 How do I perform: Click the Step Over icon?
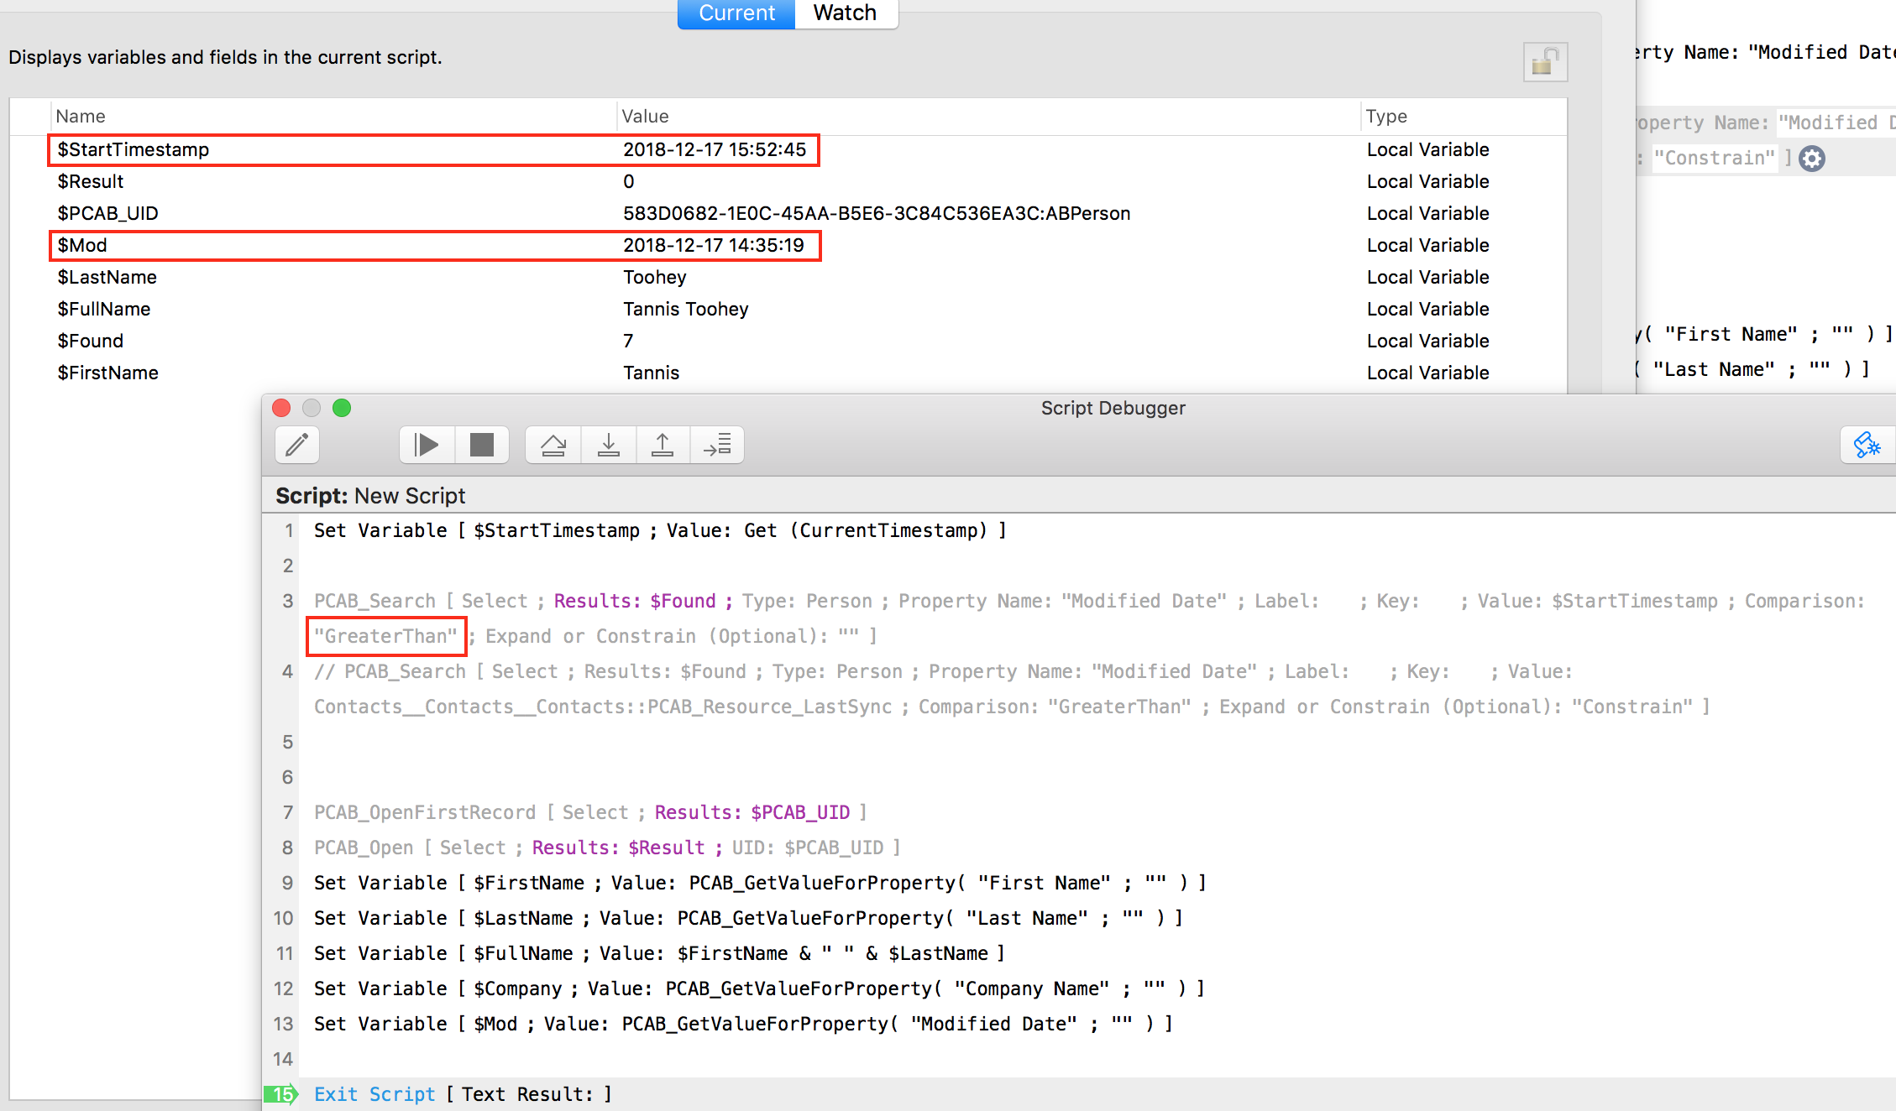553,445
